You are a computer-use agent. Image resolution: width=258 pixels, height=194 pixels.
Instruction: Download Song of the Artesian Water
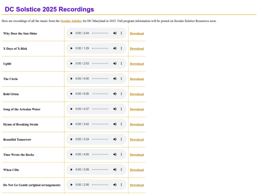coord(137,109)
